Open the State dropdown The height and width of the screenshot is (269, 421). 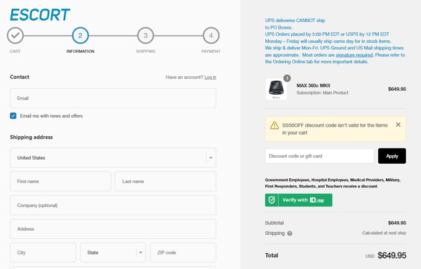coord(113,253)
